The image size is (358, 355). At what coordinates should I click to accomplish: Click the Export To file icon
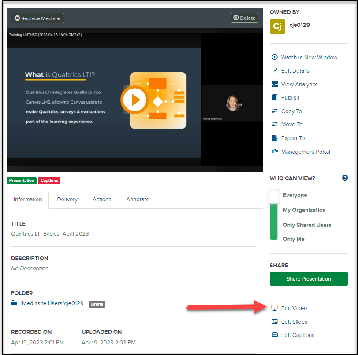tap(275, 138)
